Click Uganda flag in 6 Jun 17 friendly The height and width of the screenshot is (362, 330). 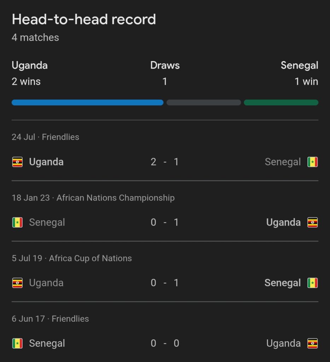312,343
